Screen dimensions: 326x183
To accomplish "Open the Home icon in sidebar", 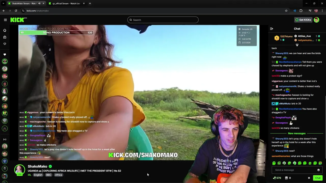I will pyautogui.click(x=5, y=30).
